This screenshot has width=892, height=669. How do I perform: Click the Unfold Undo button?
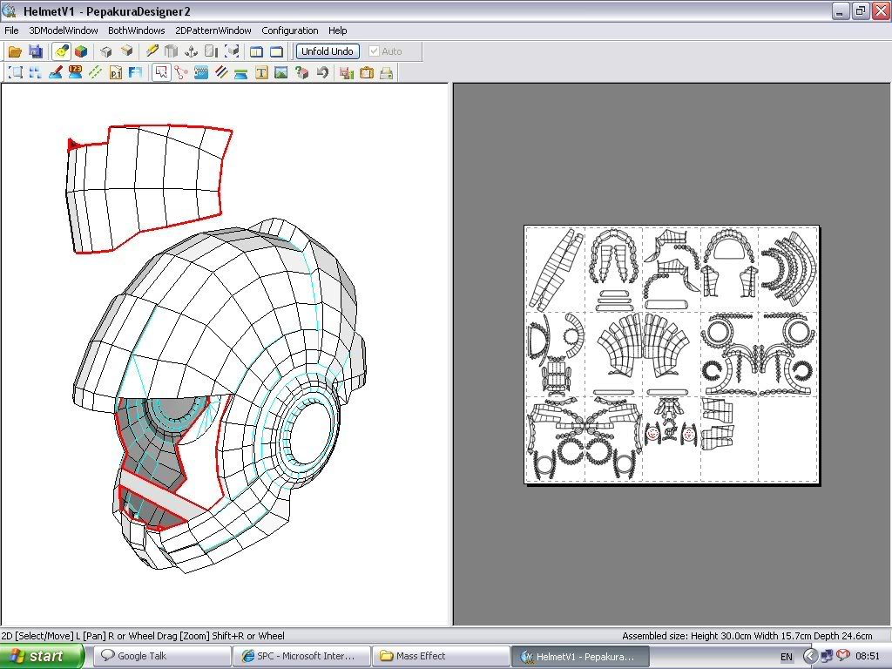coord(328,51)
